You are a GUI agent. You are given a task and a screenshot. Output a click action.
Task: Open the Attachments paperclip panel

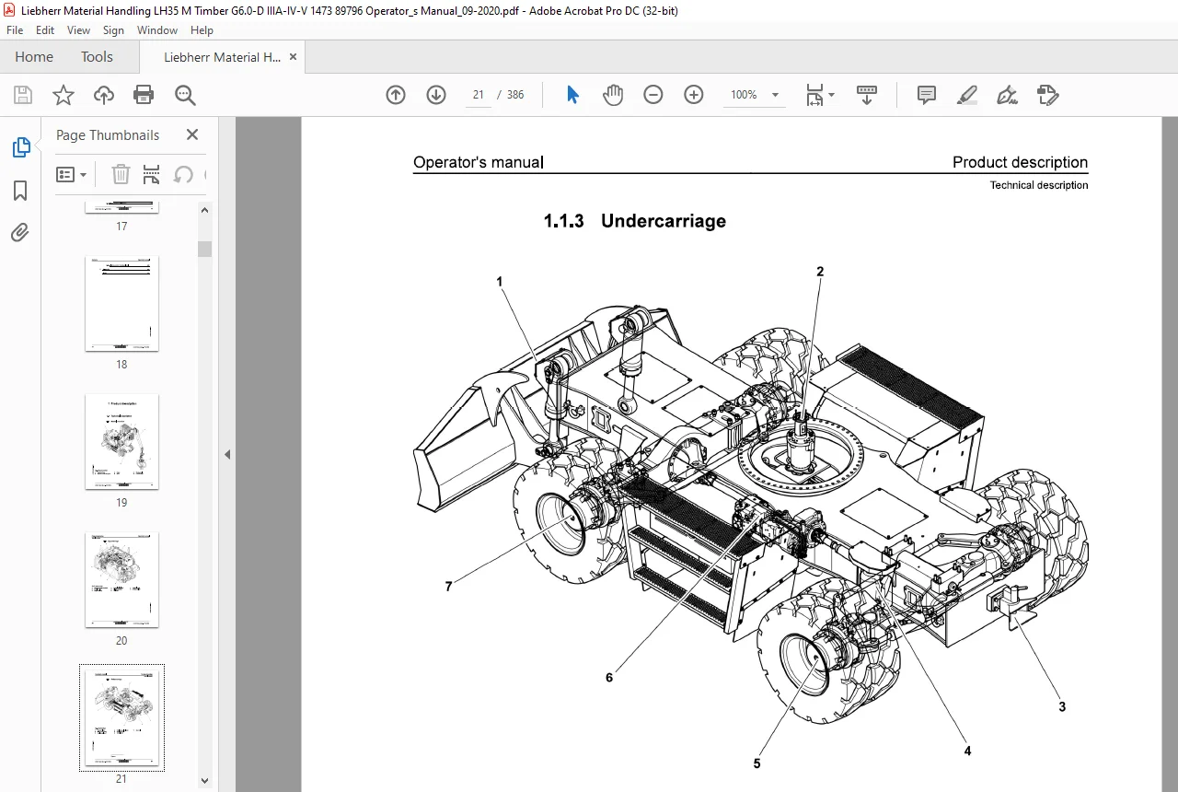(x=20, y=233)
